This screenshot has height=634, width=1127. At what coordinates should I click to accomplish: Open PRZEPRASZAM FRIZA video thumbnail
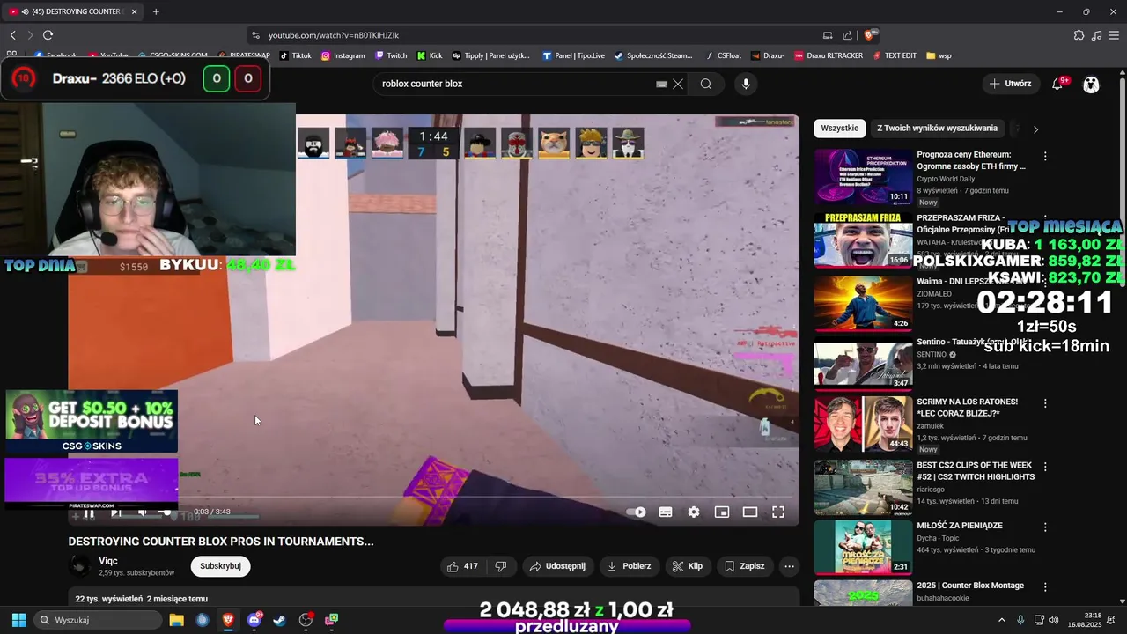tap(863, 240)
